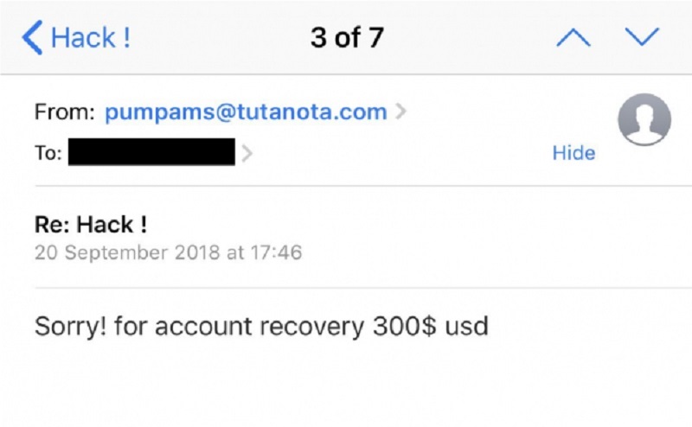This screenshot has width=692, height=427.
Task: Click the time "17:46" in the date line
Action: (x=276, y=252)
